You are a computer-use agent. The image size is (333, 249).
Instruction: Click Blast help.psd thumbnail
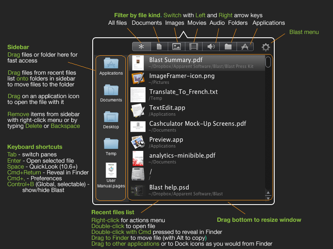138,190
